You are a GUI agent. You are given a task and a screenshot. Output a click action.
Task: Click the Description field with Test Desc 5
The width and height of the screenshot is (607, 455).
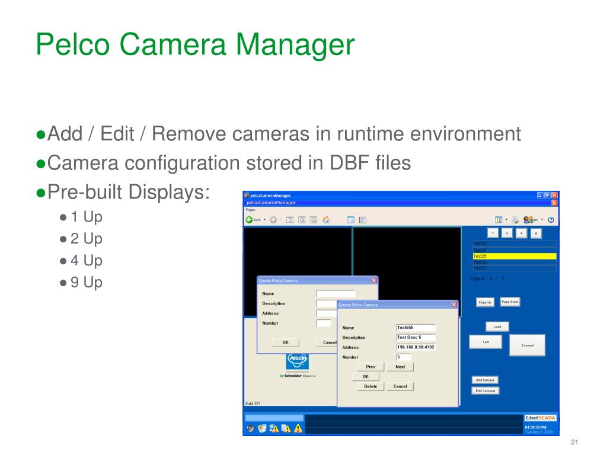click(416, 337)
